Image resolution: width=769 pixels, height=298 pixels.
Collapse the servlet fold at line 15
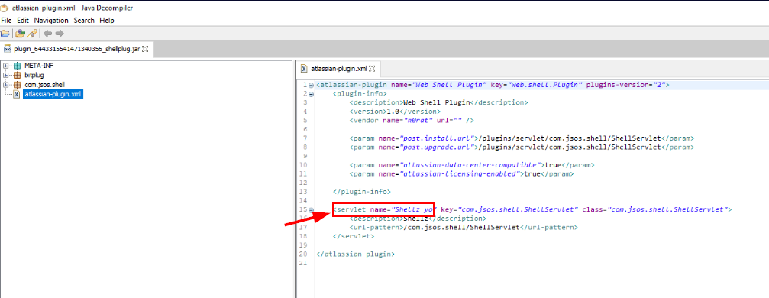pos(311,209)
